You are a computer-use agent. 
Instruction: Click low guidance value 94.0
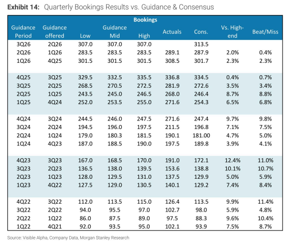pyautogui.click(x=85, y=210)
